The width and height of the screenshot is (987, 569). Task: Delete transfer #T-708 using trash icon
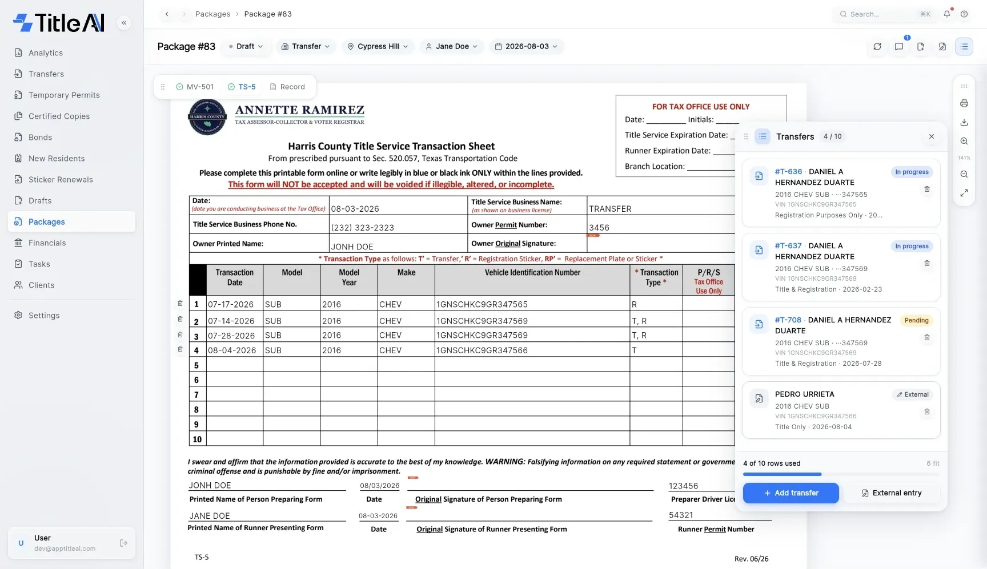[x=927, y=337]
